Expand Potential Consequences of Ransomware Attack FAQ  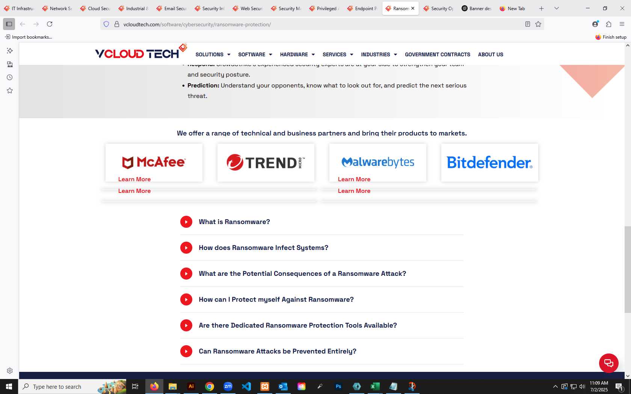pos(322,274)
